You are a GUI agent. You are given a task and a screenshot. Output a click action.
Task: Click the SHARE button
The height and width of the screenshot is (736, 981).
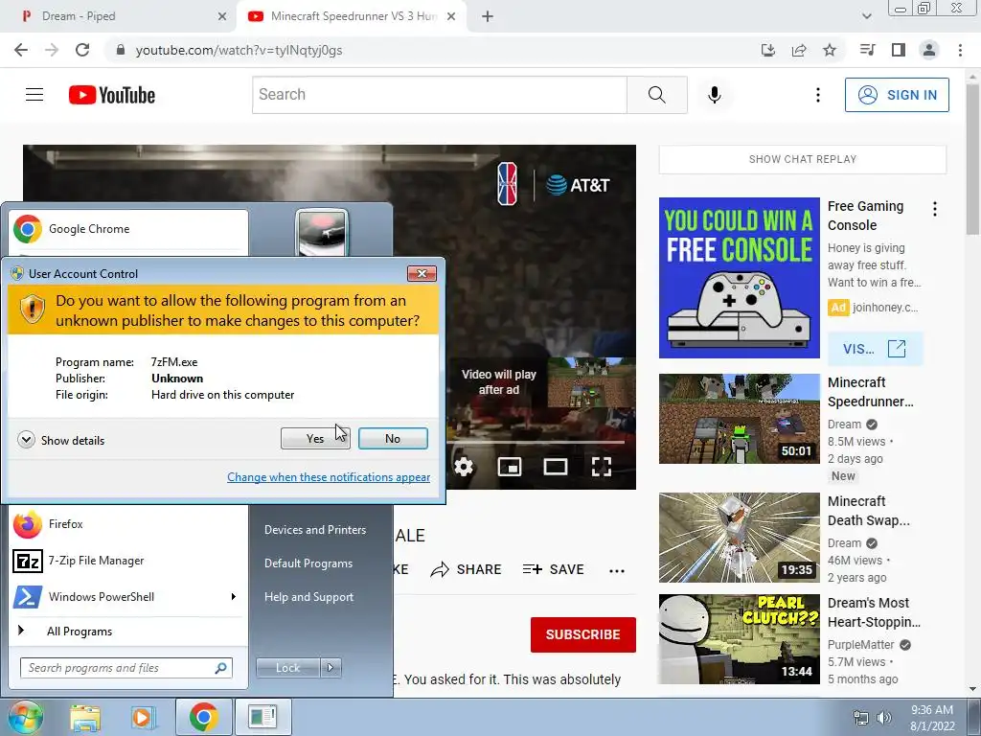pos(467,569)
